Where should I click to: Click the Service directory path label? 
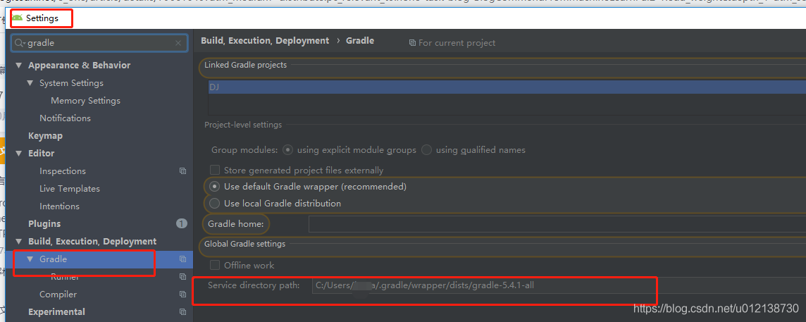tap(254, 285)
